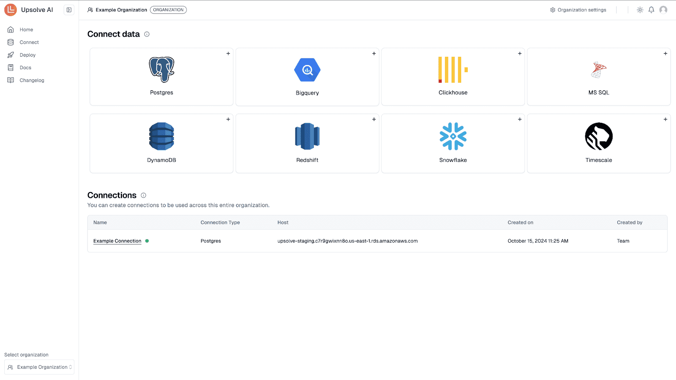Open the Clickhouse data source icon

[452, 70]
